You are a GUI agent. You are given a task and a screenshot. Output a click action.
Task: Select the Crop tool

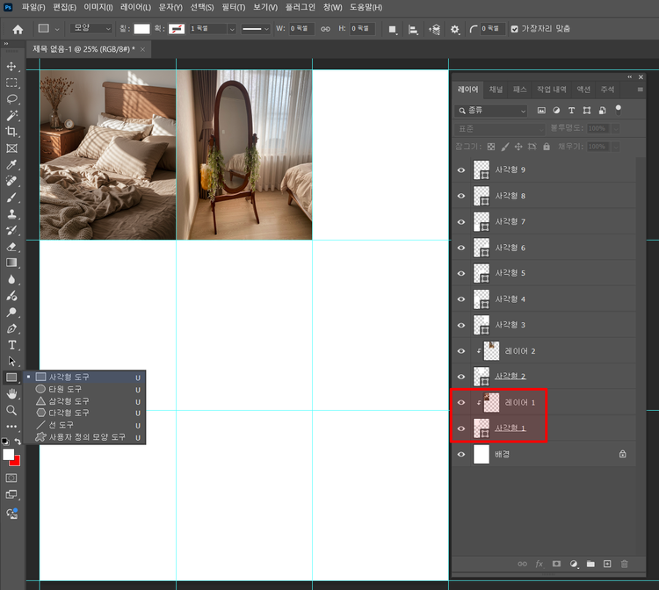coord(11,132)
